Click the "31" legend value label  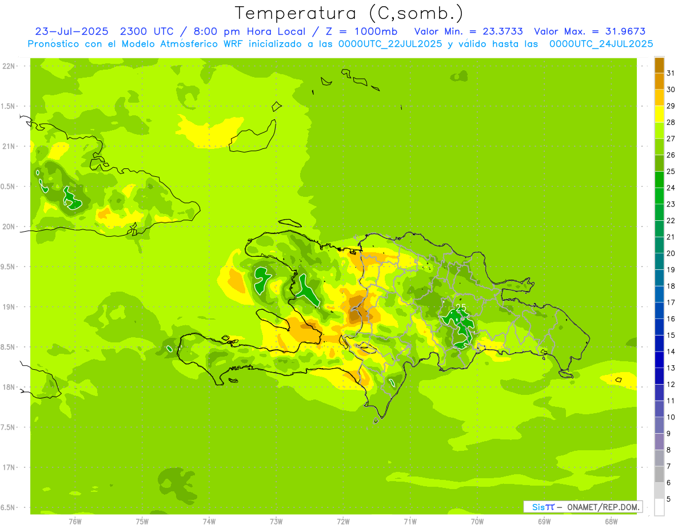point(671,73)
